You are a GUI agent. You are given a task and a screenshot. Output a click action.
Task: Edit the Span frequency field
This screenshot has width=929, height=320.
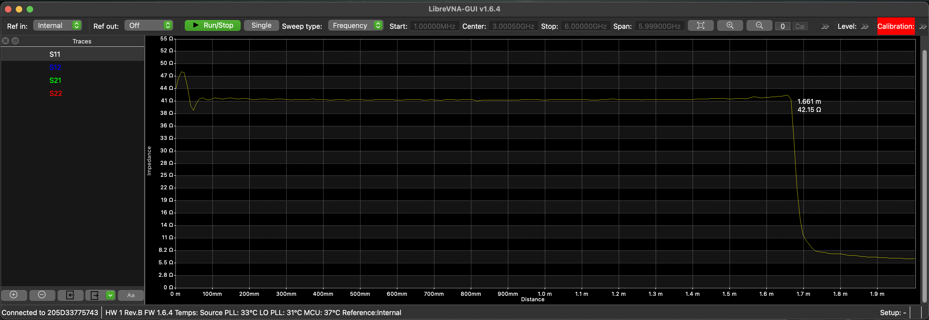coord(659,26)
